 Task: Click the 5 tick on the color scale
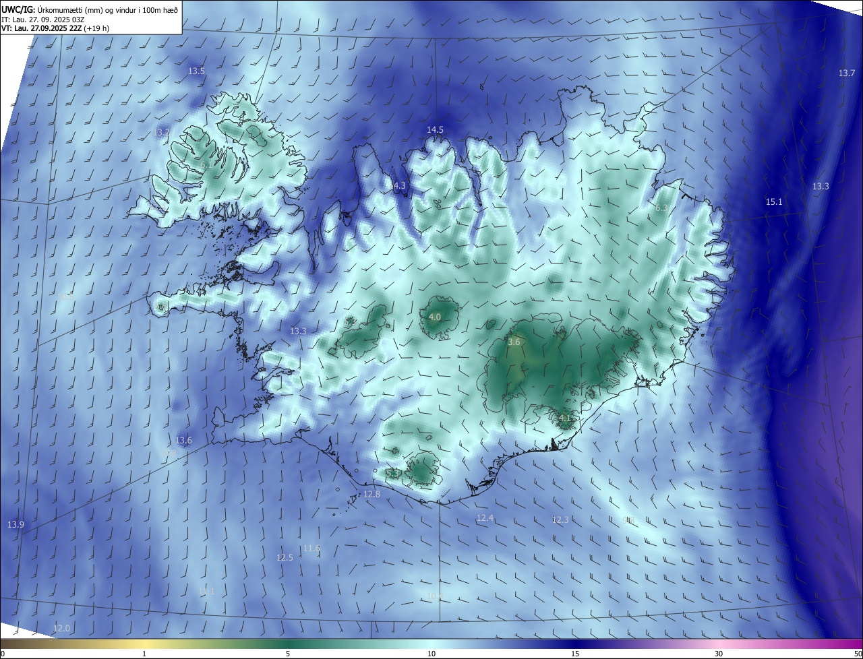[x=288, y=654]
